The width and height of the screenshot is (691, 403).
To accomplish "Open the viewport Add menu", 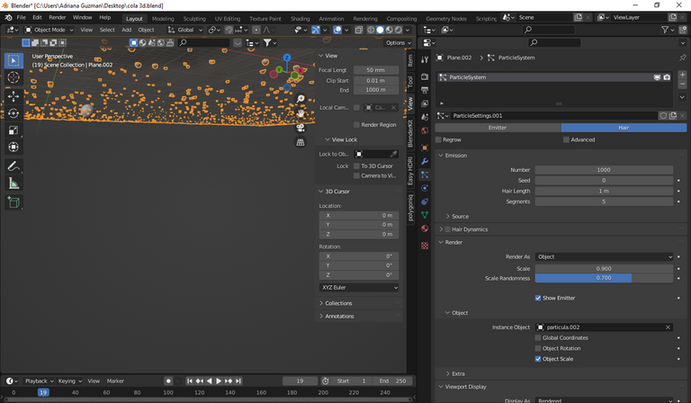I will [127, 30].
